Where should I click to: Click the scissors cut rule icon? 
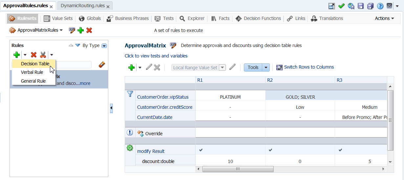pyautogui.click(x=43, y=55)
